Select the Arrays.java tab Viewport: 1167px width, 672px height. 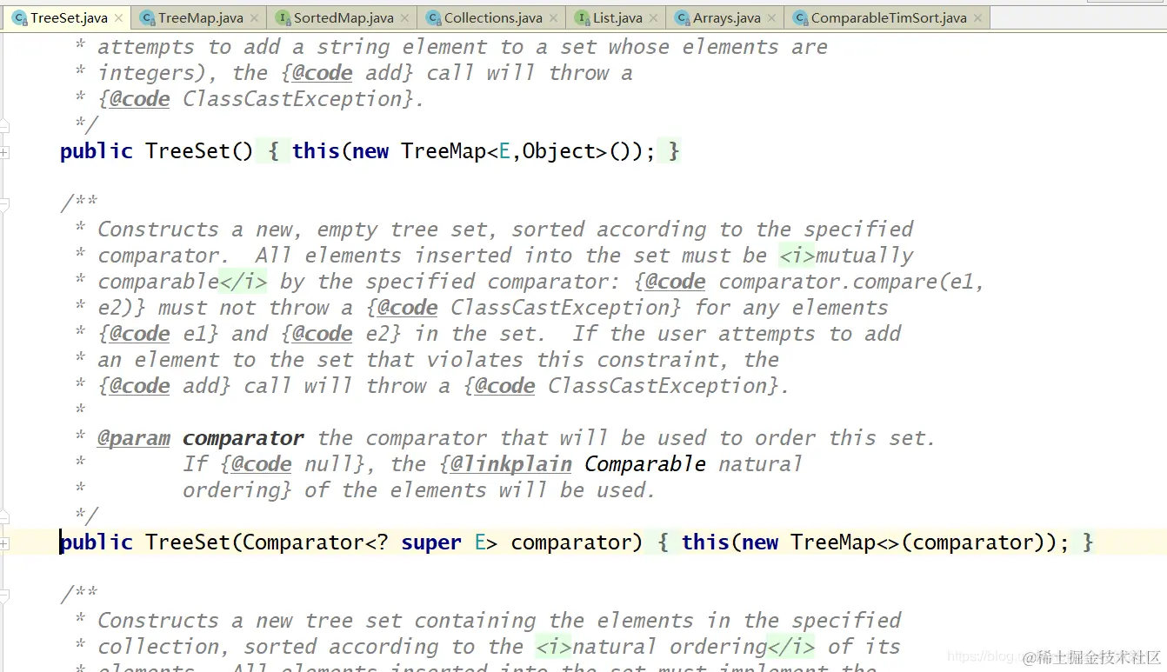pyautogui.click(x=726, y=17)
